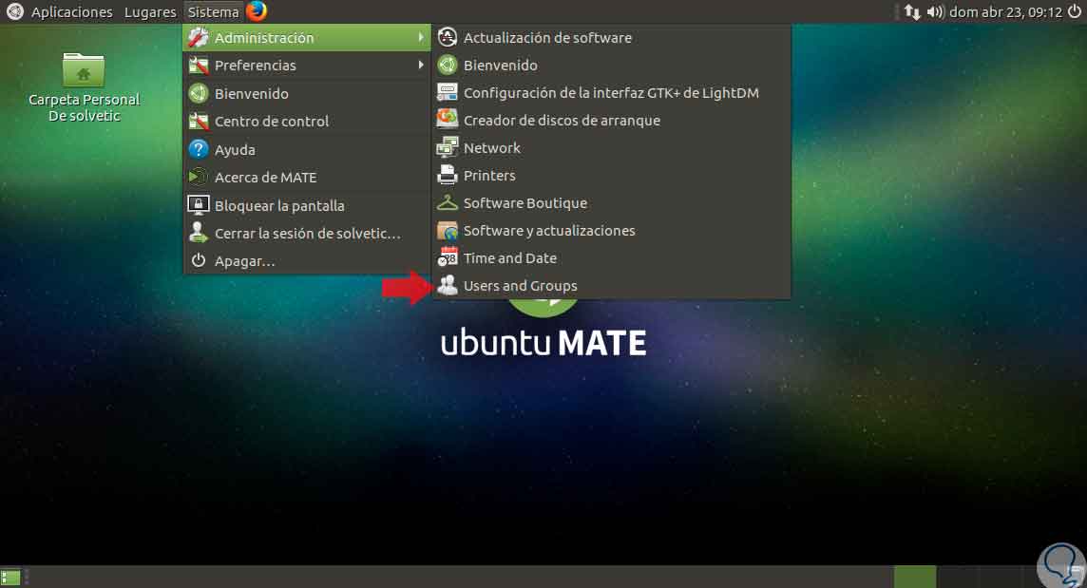The image size is (1087, 588).
Task: Click the Preferencias menu icon
Action: tap(199, 66)
